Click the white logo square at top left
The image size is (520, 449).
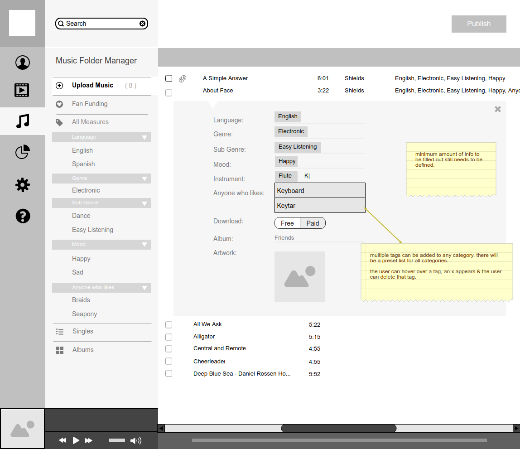point(22,23)
